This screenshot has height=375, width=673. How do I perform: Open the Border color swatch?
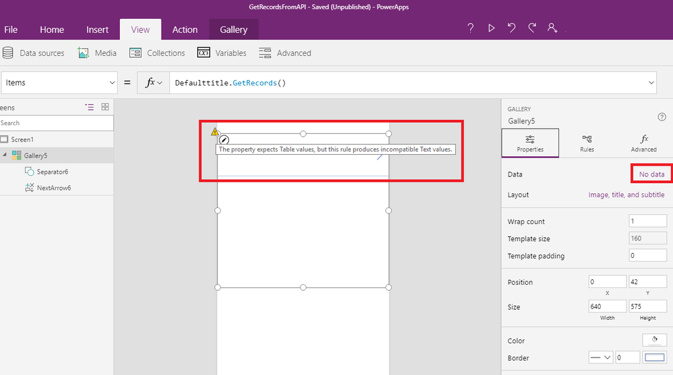point(655,357)
